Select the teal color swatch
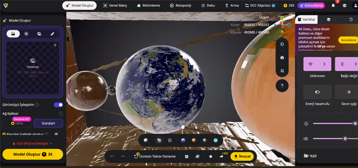 pos(216,141)
